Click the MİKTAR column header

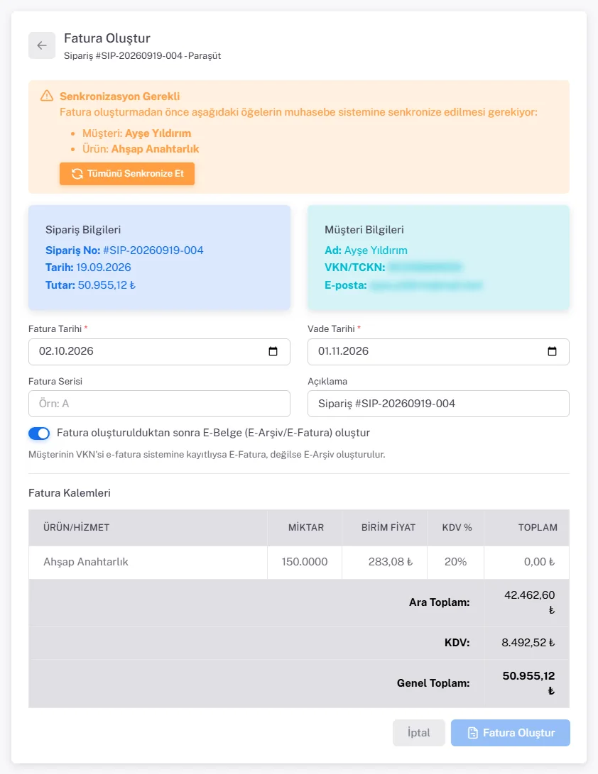[x=306, y=528]
